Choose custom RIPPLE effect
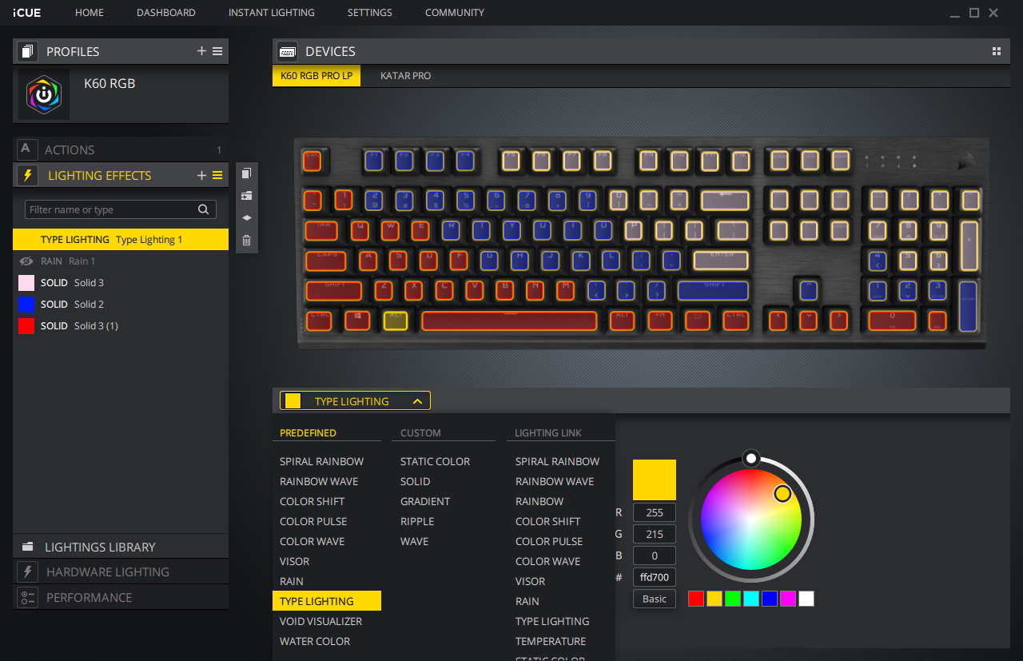Screen dimensions: 1023x661 [x=417, y=521]
